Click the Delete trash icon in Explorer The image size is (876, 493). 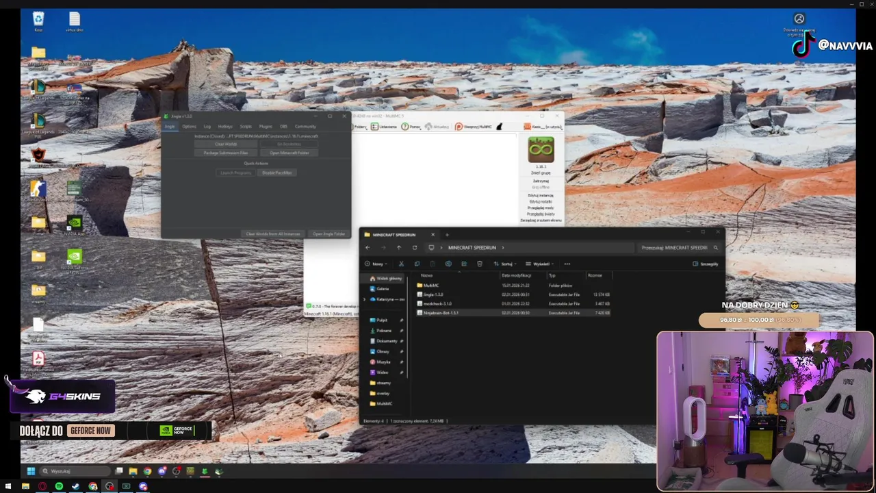tap(480, 264)
